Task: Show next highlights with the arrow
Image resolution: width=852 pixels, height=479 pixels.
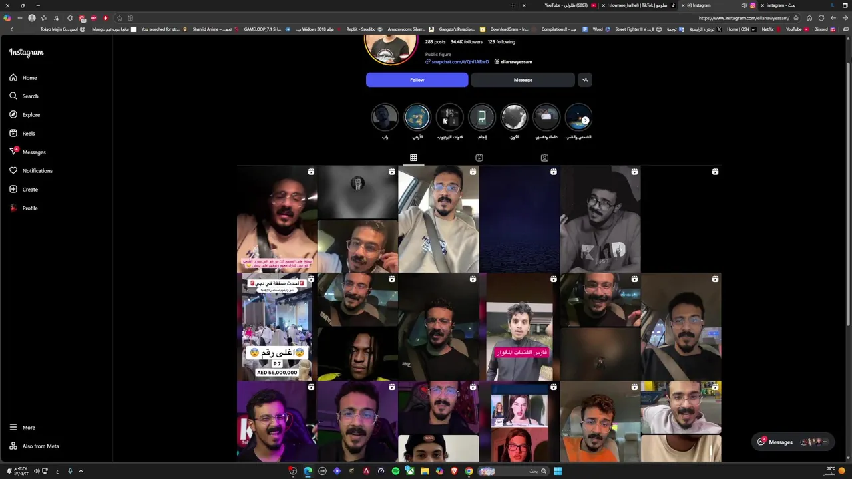Action: pos(585,120)
